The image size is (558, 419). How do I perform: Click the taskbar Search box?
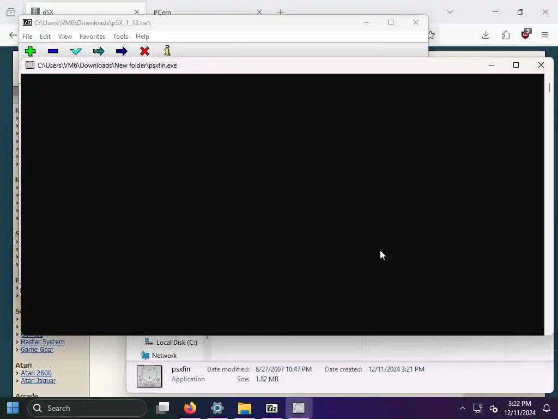(x=87, y=408)
